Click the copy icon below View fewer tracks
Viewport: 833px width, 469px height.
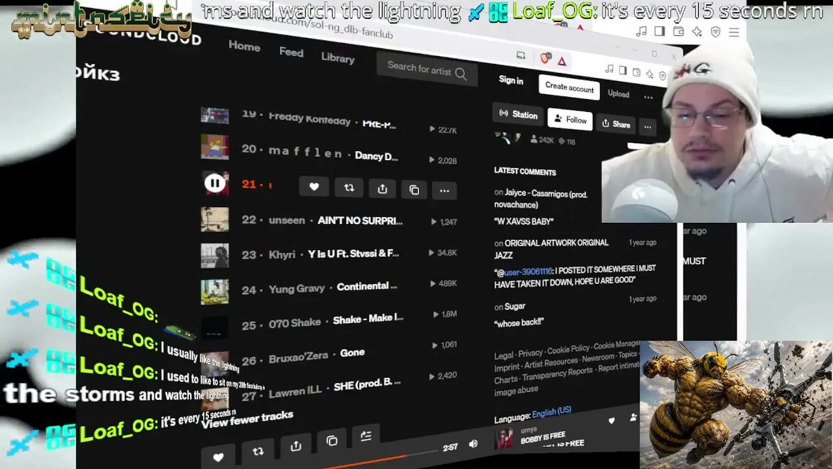332,441
